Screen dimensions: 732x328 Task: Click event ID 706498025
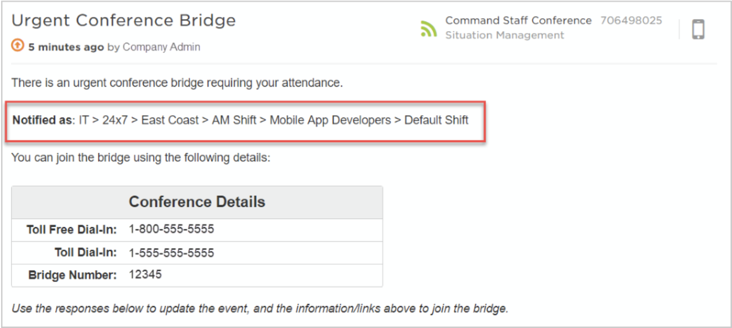631,21
